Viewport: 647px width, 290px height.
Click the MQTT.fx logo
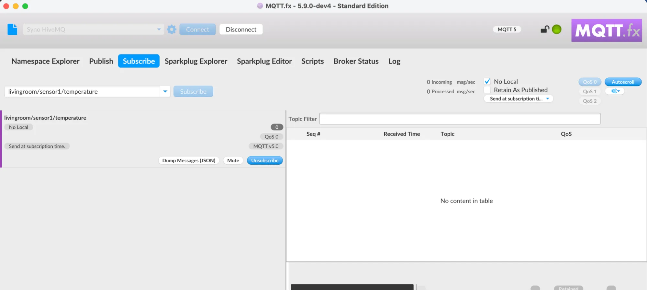click(x=607, y=30)
